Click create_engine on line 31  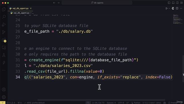click(44, 60)
